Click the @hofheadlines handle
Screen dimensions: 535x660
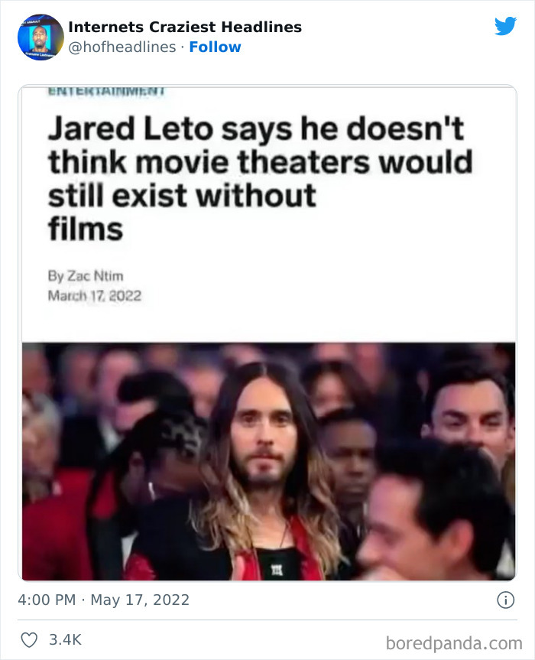click(122, 47)
